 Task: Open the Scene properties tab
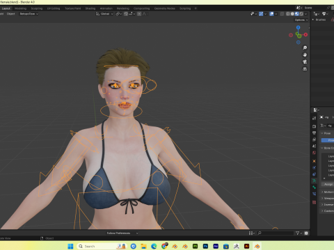coord(314,146)
